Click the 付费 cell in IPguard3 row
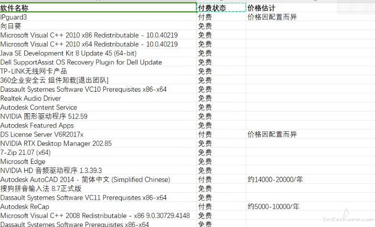 click(221, 17)
